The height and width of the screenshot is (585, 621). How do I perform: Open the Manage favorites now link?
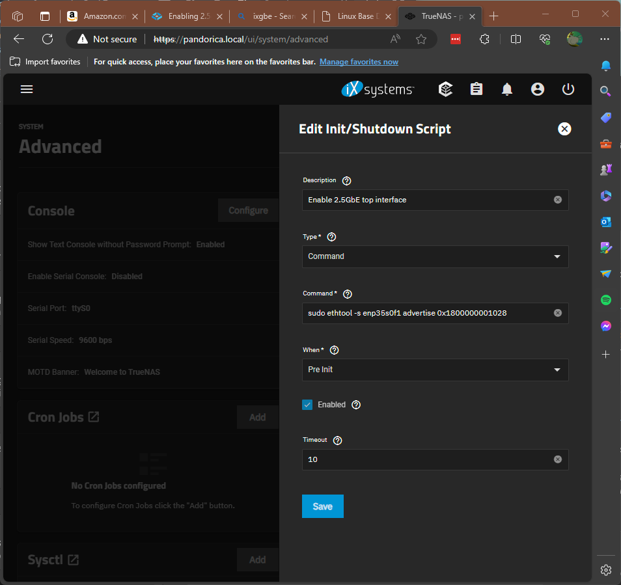[x=359, y=62]
